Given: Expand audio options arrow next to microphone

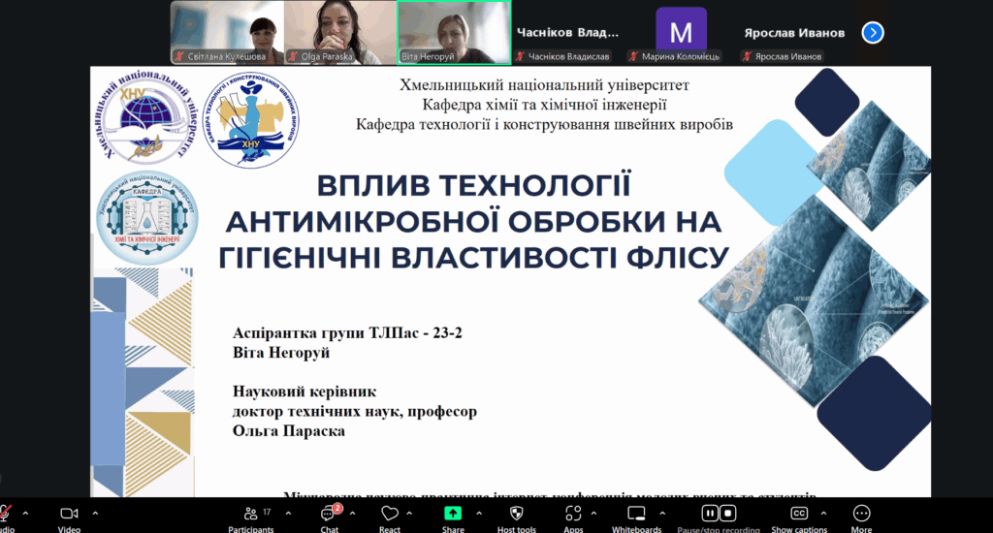Looking at the screenshot, I should [x=25, y=514].
